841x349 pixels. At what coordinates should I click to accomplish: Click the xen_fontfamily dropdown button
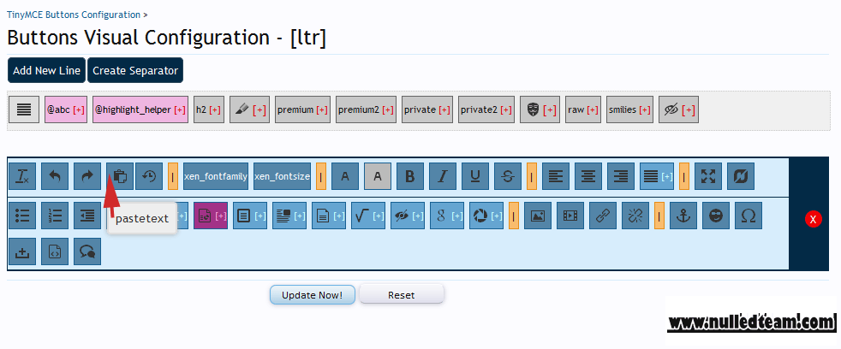[216, 176]
